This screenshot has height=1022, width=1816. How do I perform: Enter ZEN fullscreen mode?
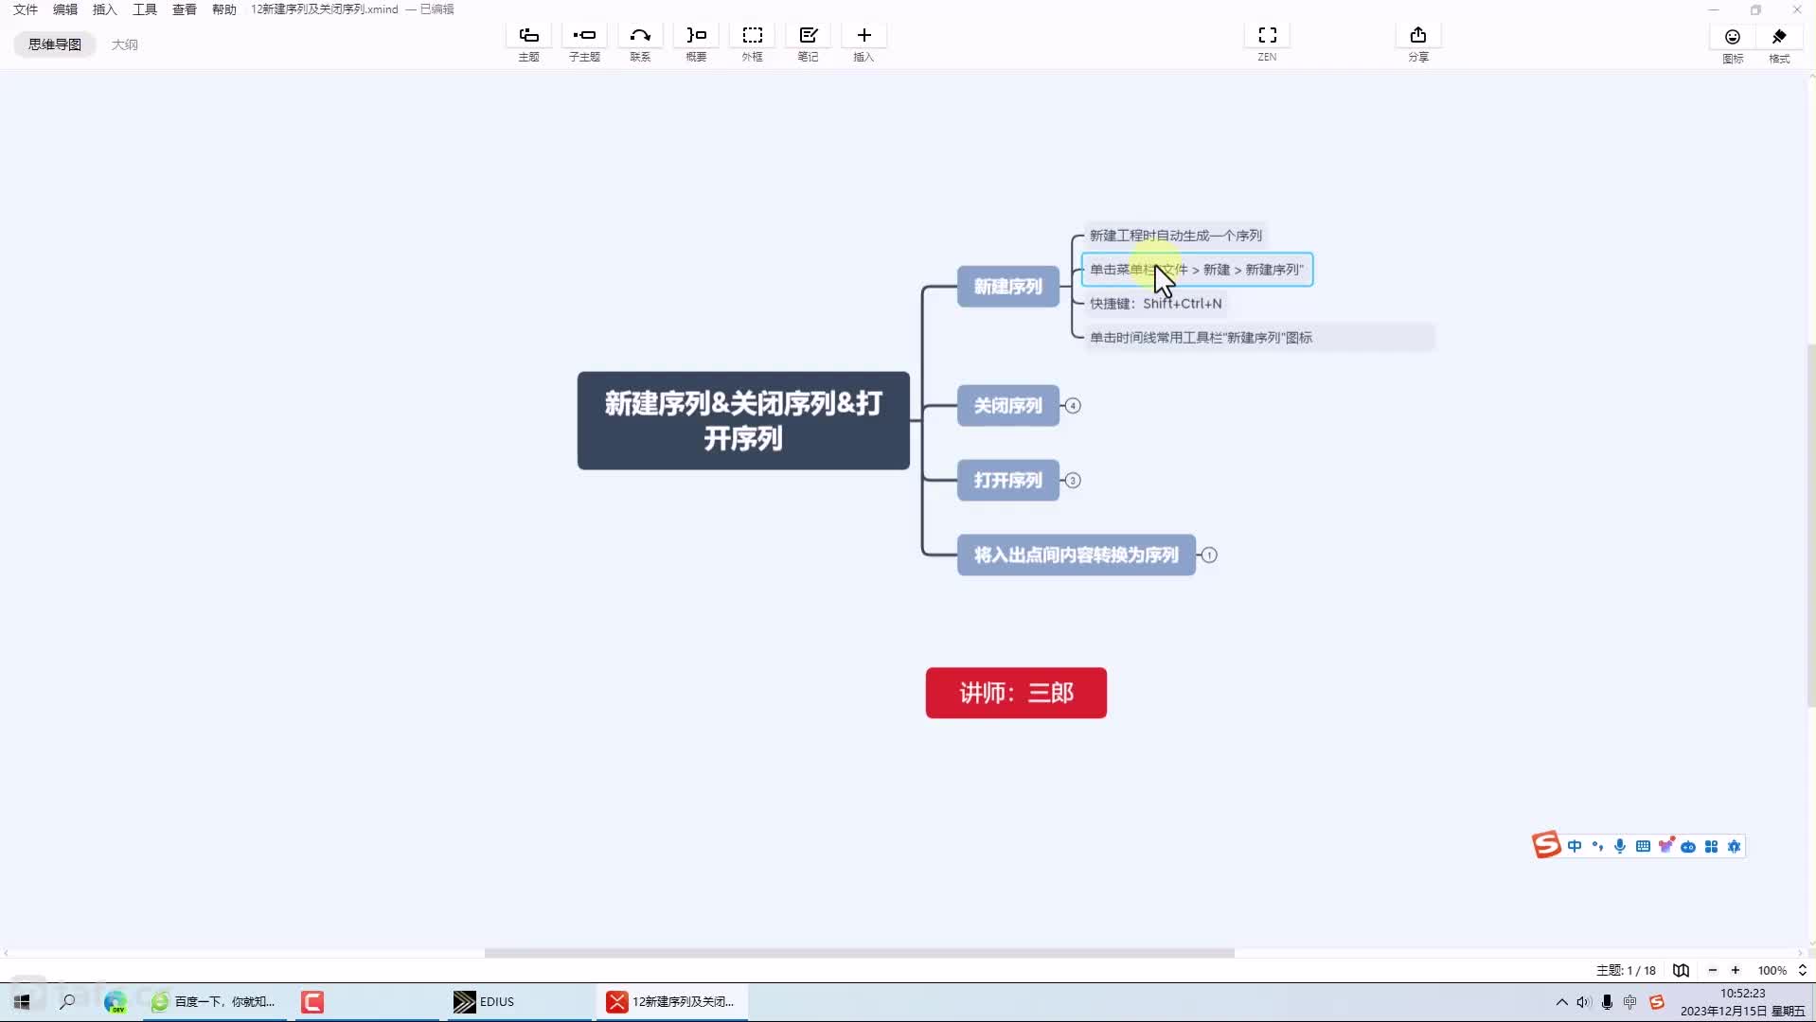1267,36
